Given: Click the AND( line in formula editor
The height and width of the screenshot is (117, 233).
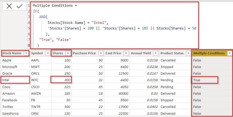Looking at the screenshot, I should pyautogui.click(x=43, y=17).
